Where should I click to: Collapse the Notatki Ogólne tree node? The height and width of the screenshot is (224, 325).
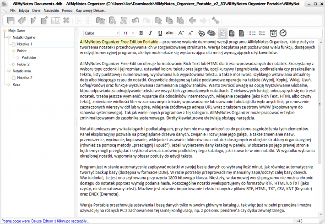point(9,38)
